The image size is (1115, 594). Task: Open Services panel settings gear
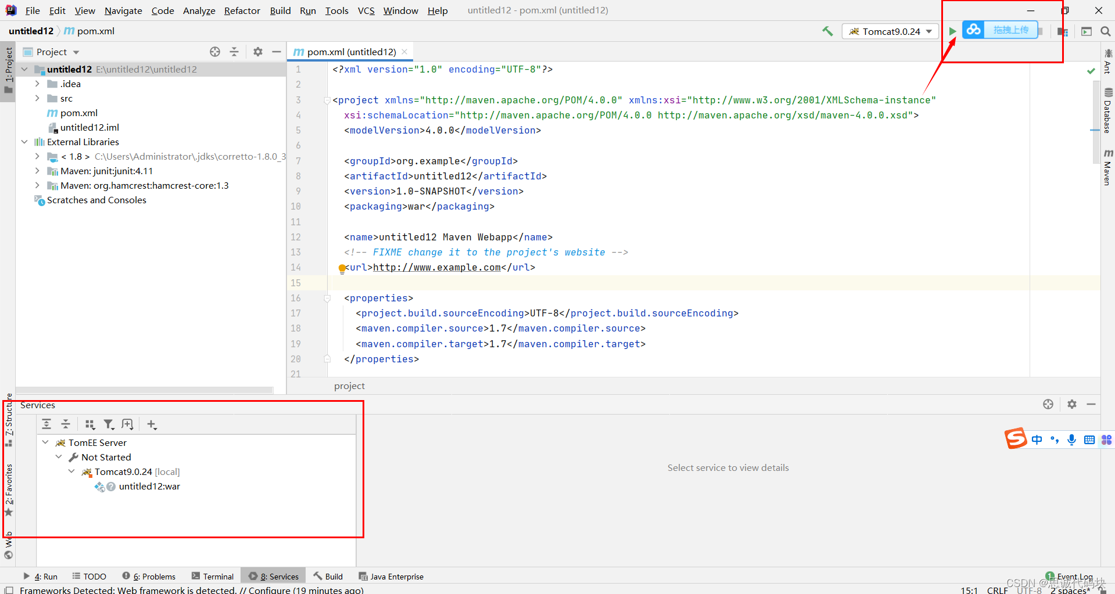1072,404
